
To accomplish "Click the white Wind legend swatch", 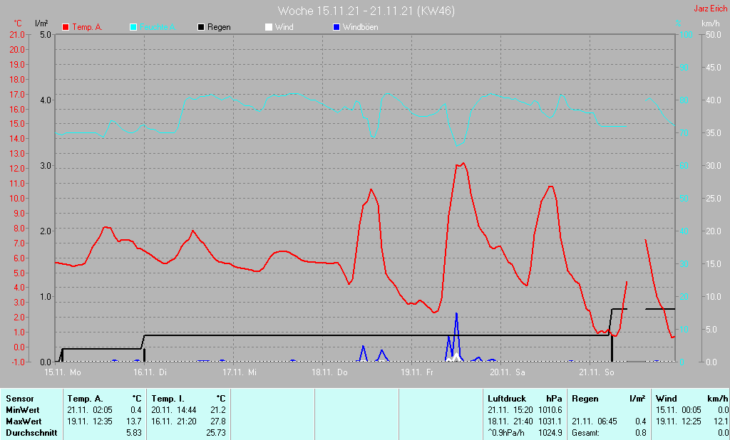I will coord(269,28).
